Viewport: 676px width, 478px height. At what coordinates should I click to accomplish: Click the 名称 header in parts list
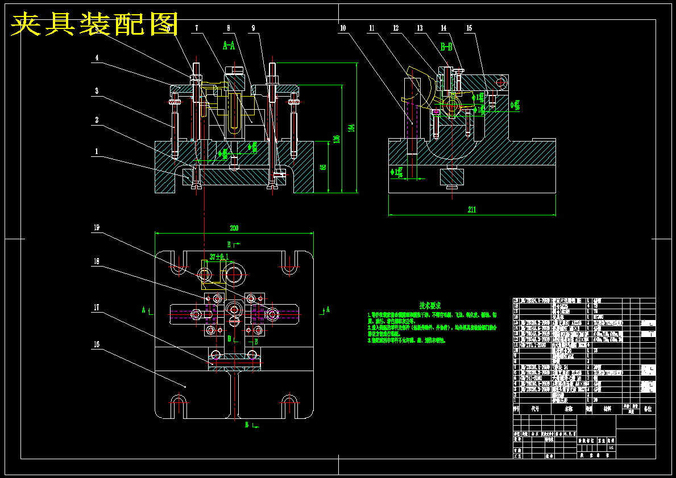(x=568, y=409)
